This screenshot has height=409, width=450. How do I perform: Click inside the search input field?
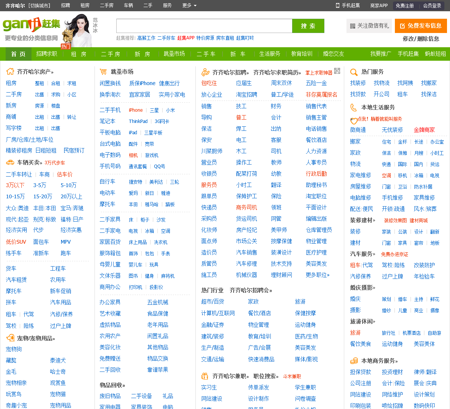click(x=204, y=26)
